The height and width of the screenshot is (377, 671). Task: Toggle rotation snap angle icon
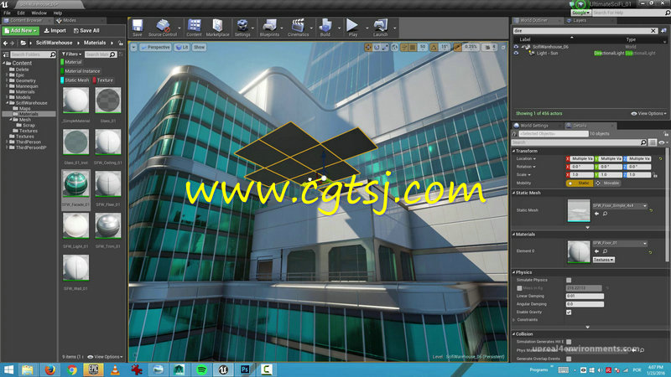434,47
